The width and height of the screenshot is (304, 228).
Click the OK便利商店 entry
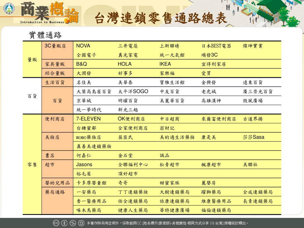[x=131, y=119]
